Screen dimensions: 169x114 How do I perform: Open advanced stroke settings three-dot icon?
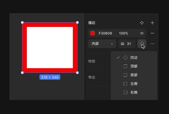[152, 44]
